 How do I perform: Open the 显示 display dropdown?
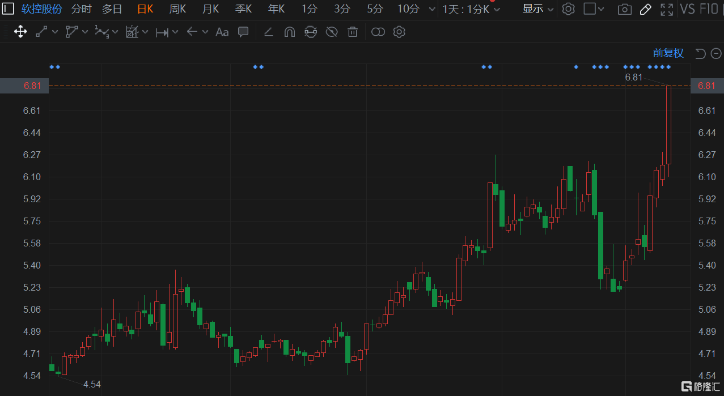click(x=538, y=9)
